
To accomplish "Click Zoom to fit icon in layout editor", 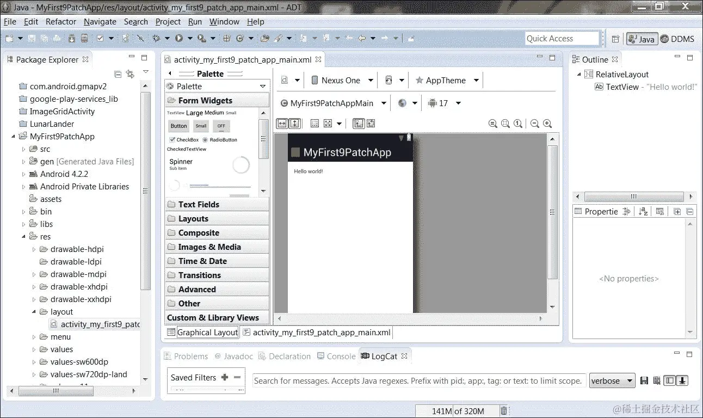I will tap(505, 124).
